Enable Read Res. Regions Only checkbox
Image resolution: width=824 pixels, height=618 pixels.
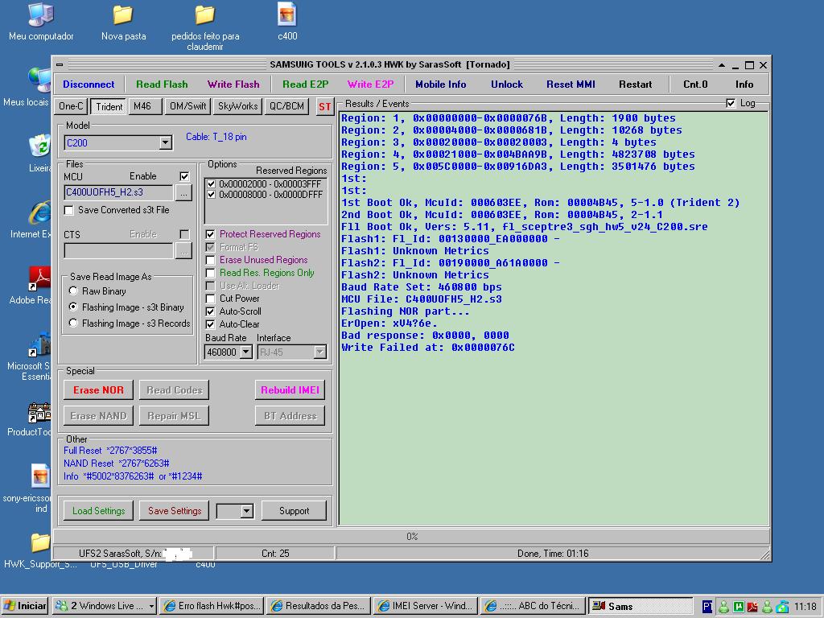click(210, 273)
